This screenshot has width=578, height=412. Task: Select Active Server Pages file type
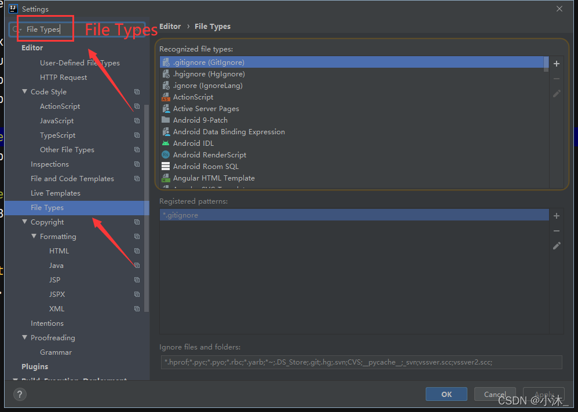click(352, 109)
